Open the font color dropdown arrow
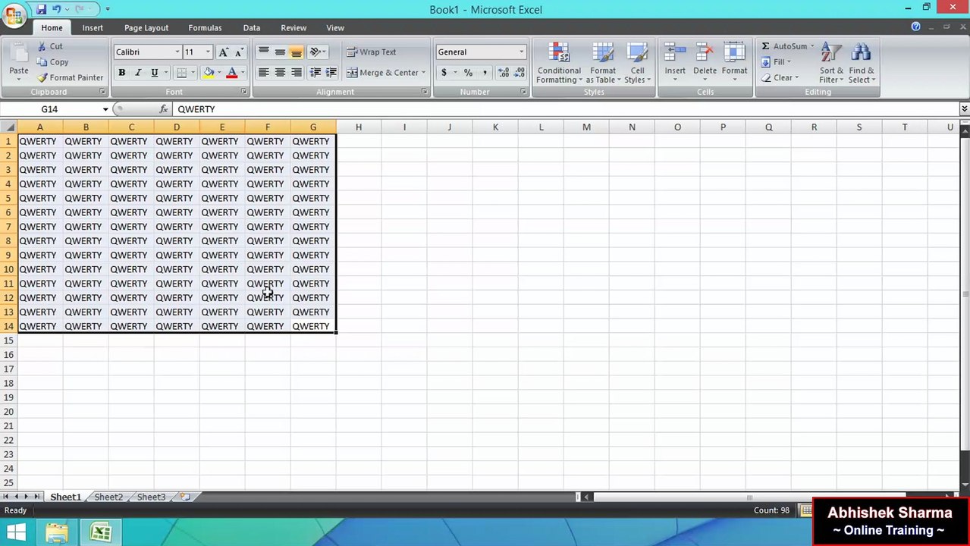 243,73
